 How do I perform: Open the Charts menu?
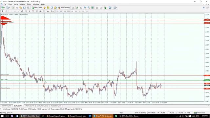22,4
